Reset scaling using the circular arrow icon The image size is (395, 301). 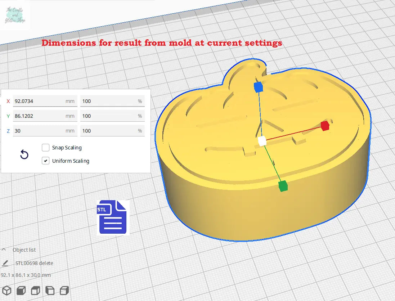pos(24,154)
